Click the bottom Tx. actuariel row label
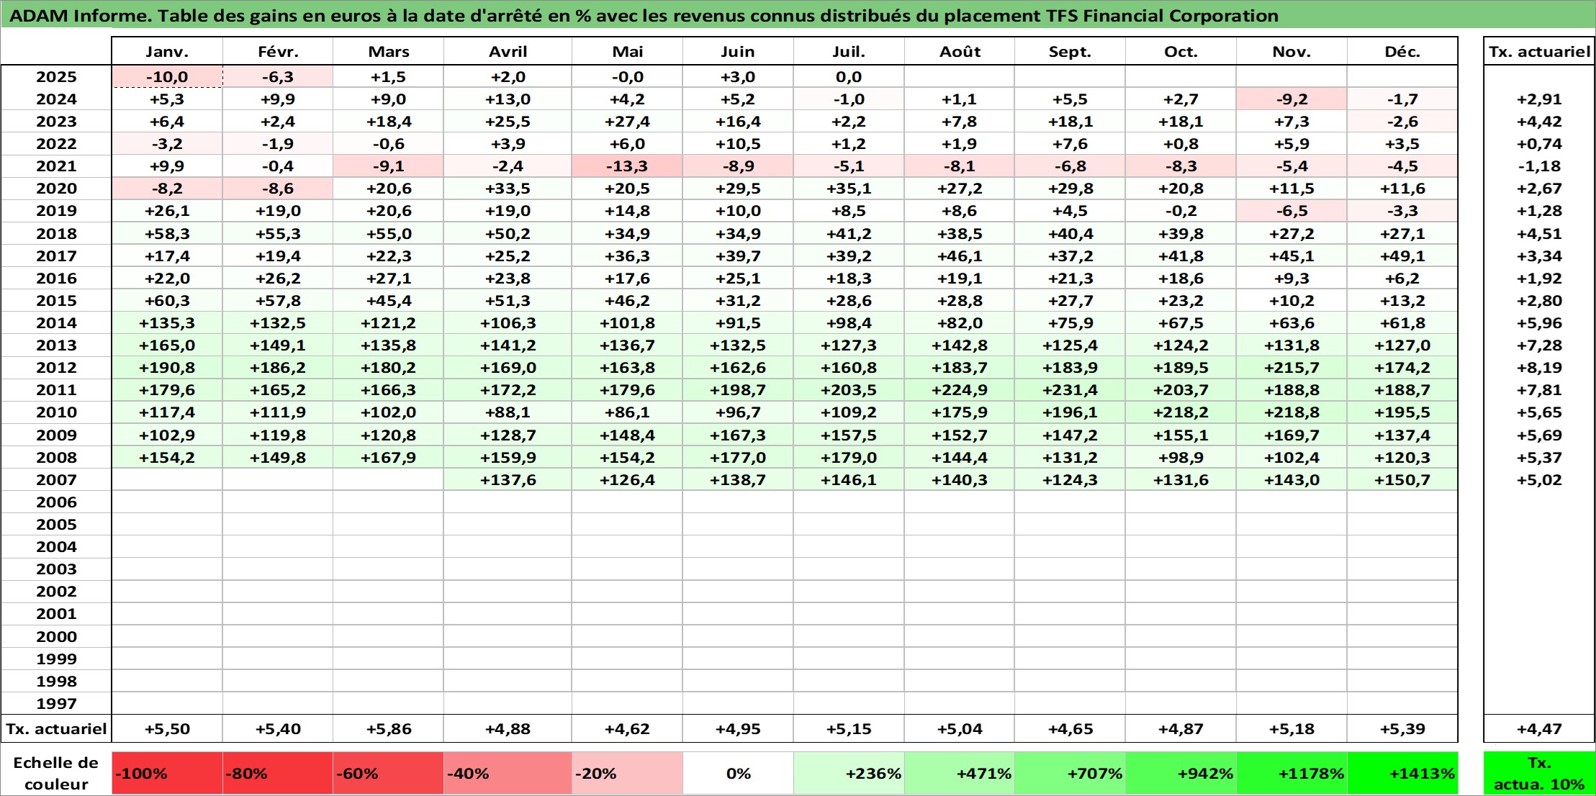 pos(56,729)
